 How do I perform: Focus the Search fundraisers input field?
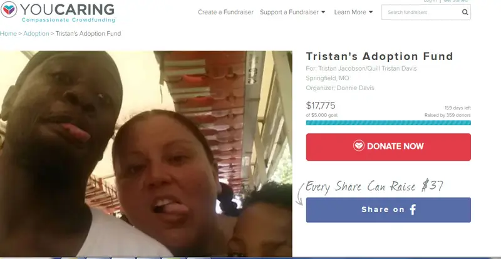click(x=421, y=12)
